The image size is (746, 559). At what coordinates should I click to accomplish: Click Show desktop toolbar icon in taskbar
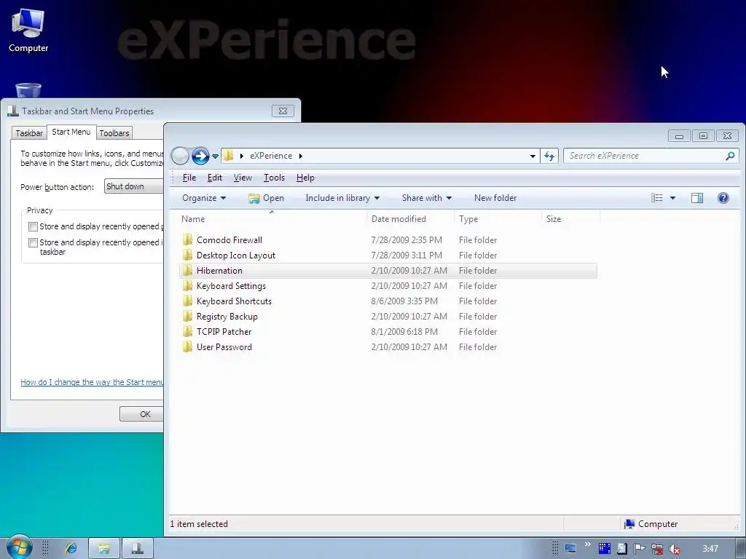point(570,549)
